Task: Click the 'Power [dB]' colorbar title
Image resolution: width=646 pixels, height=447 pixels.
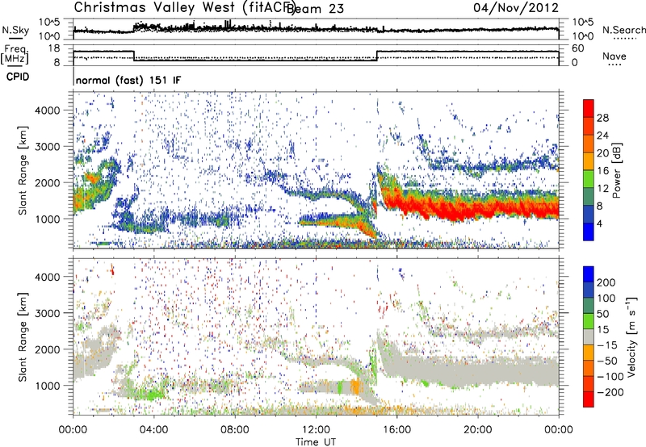Action: pyautogui.click(x=617, y=170)
